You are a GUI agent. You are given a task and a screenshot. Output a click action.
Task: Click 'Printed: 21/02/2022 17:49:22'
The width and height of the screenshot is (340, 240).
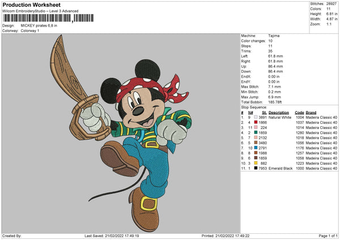pyautogui.click(x=226, y=235)
